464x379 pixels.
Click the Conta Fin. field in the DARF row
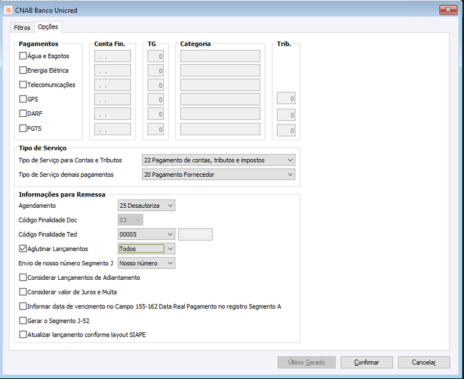113,114
